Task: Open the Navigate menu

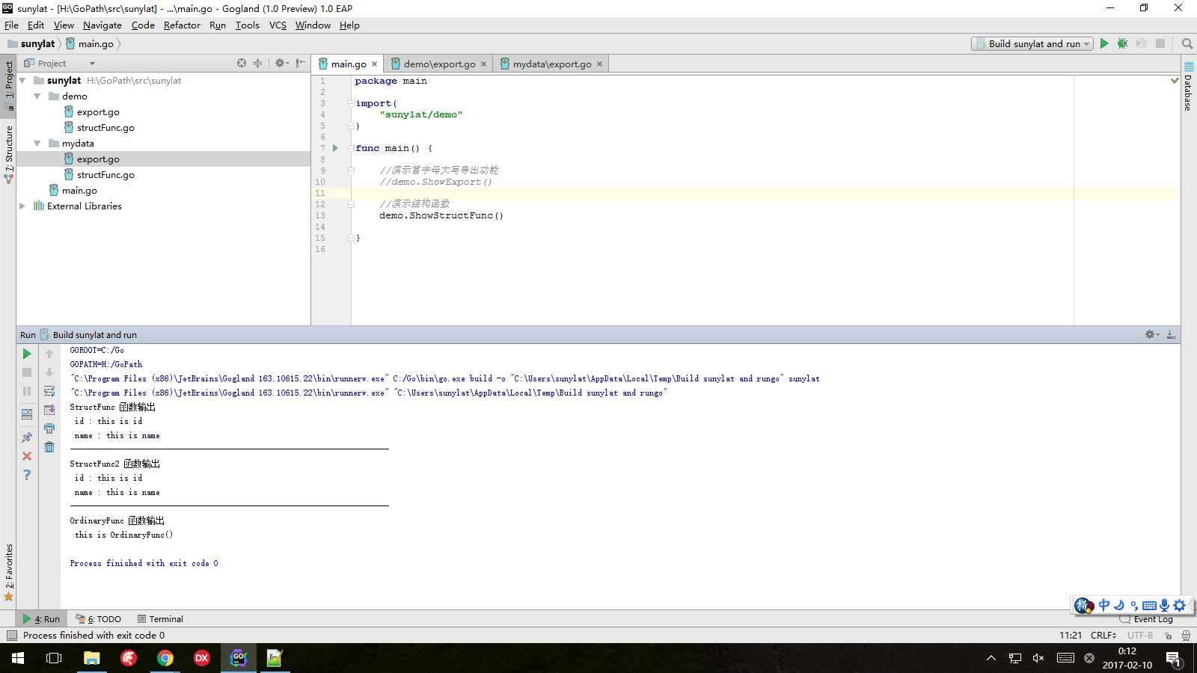Action: point(102,25)
